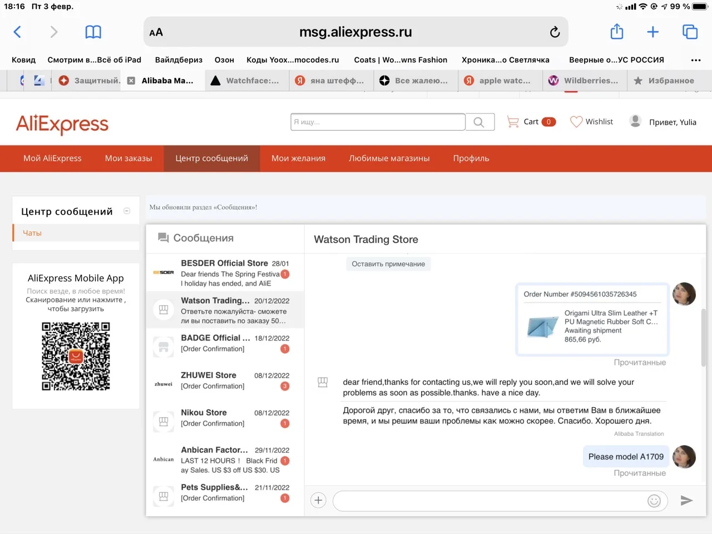Collapse Центр сообщений sidebar panel
The image size is (712, 534).
pyautogui.click(x=127, y=211)
